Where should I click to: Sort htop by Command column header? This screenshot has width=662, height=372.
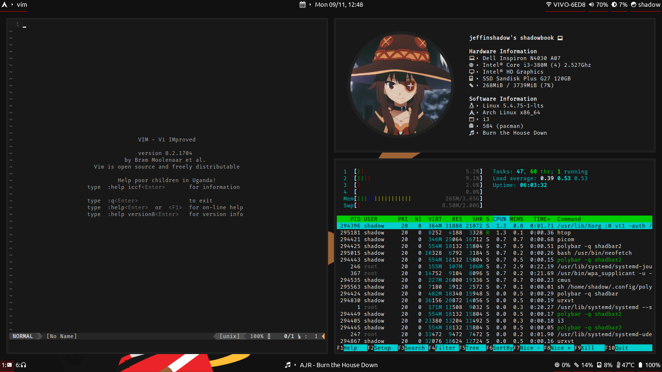(x=569, y=219)
